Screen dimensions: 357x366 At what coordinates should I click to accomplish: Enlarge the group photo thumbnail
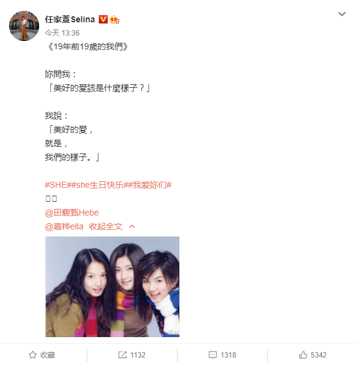coord(113,287)
